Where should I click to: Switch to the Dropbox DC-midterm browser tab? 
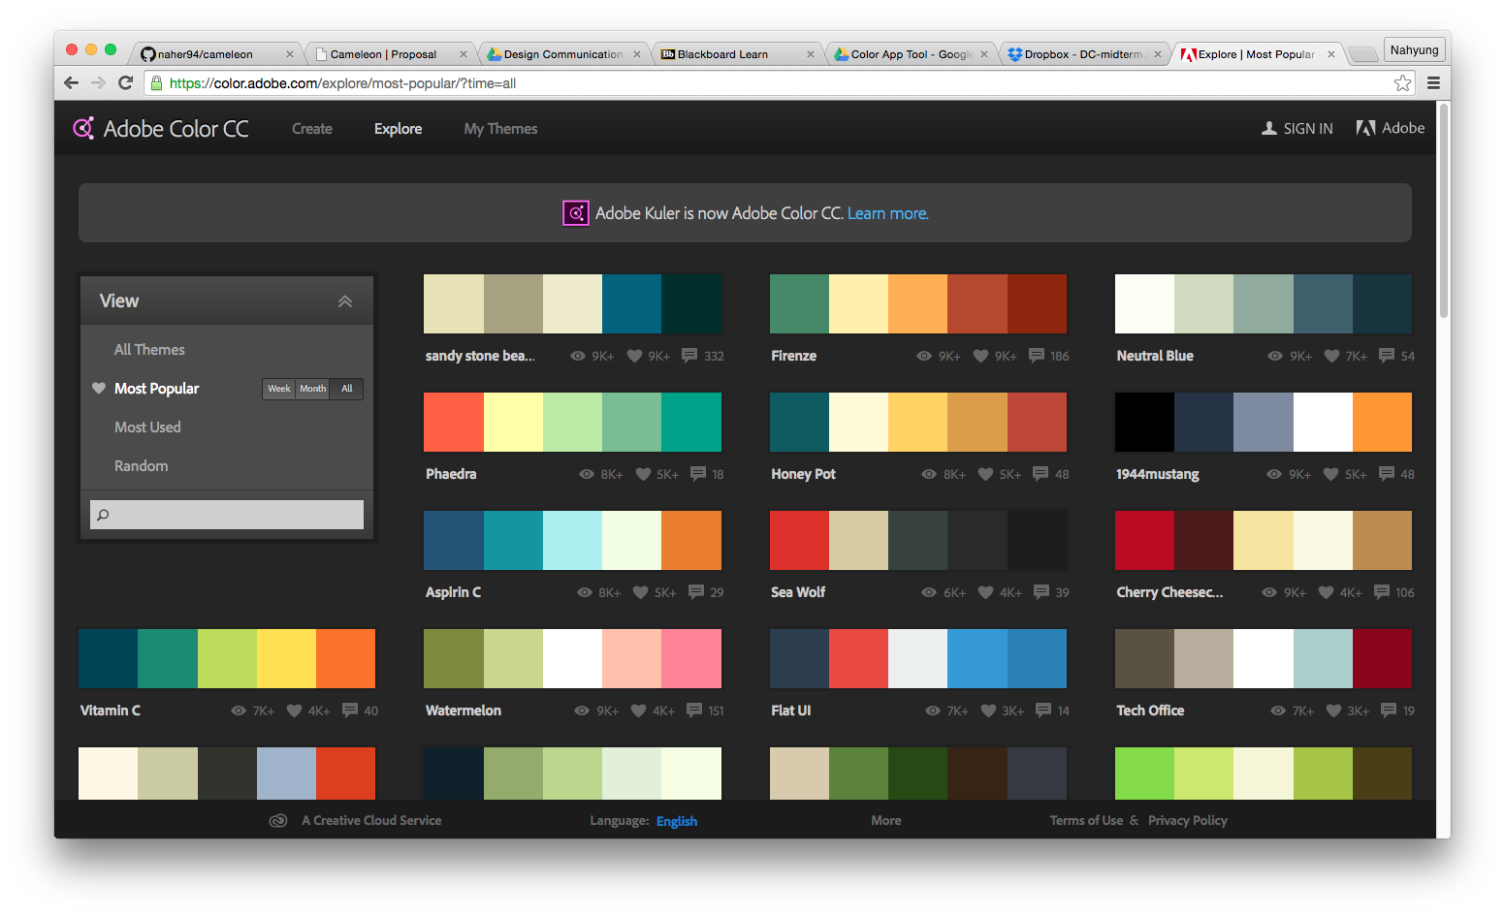click(1084, 54)
